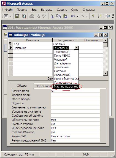Open the Вид menu
The width and height of the screenshot is (116, 158).
click(34, 10)
